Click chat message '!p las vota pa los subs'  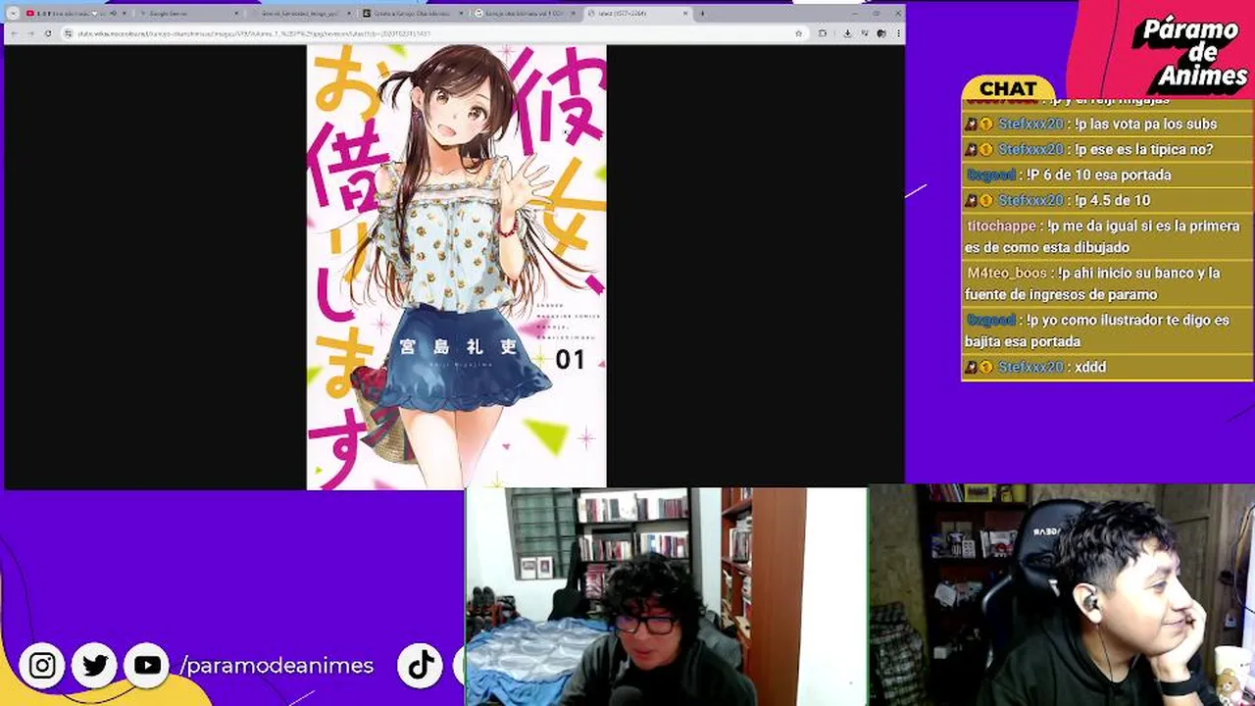(x=1145, y=124)
